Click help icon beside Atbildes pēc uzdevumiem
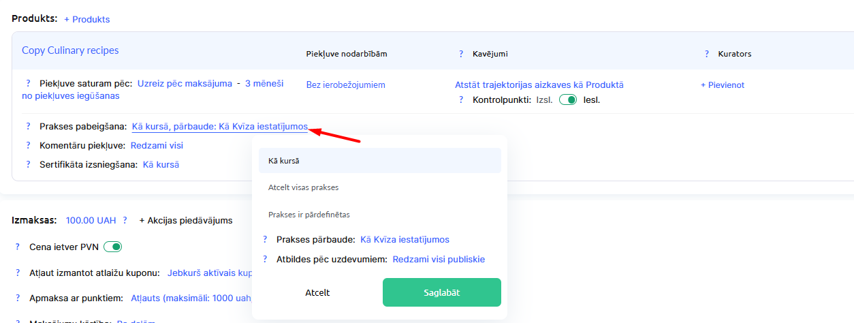This screenshot has height=323, width=854. pyautogui.click(x=265, y=259)
